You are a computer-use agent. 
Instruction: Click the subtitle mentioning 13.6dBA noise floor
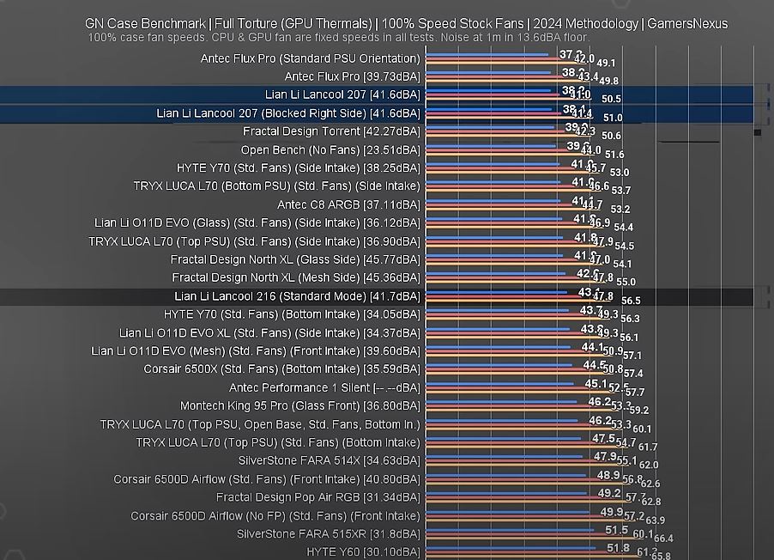pos(339,38)
